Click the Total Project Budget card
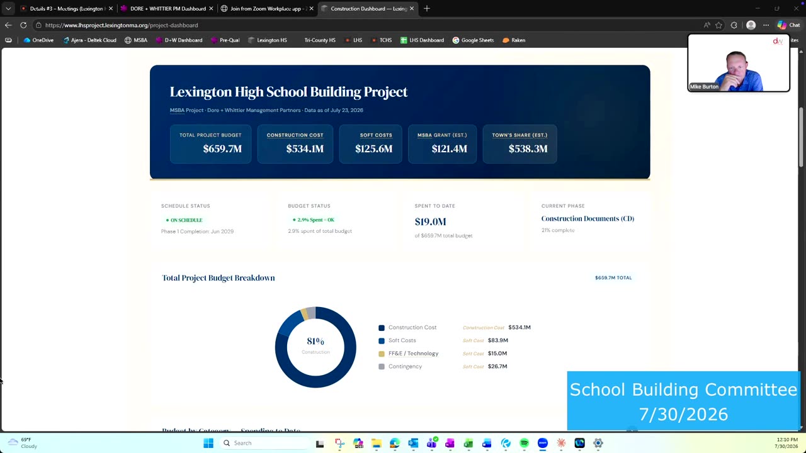 pyautogui.click(x=210, y=144)
